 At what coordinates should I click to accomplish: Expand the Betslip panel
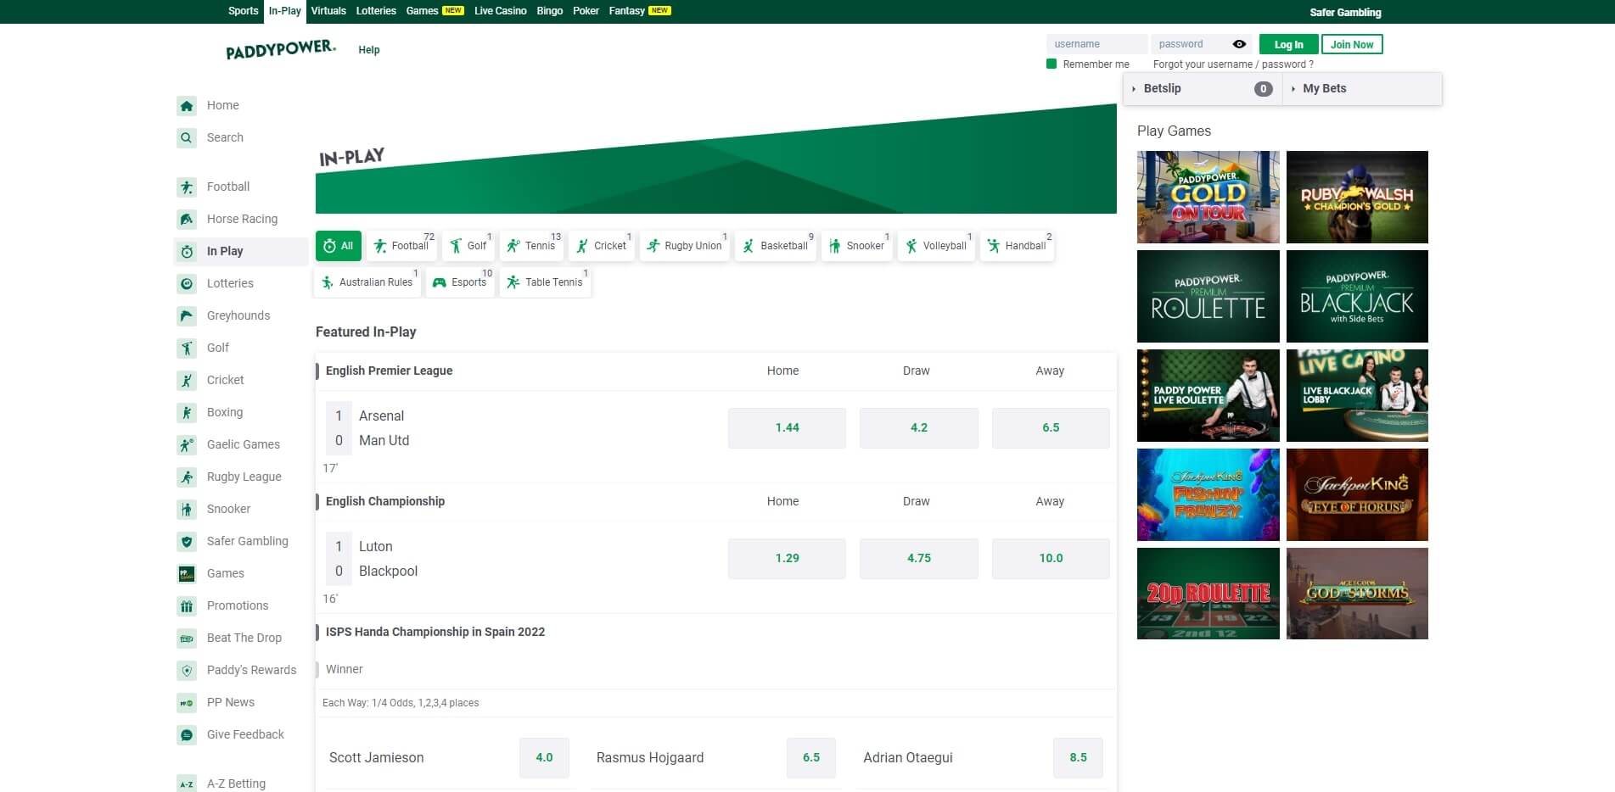[x=1162, y=88]
